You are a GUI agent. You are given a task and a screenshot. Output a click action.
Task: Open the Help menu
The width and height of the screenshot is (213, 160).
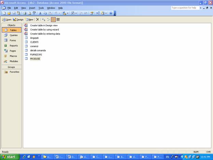click(x=60, y=8)
